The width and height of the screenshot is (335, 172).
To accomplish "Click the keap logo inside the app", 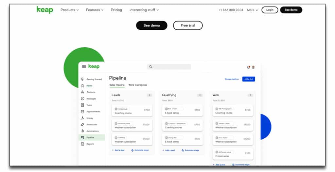I will coord(94,66).
